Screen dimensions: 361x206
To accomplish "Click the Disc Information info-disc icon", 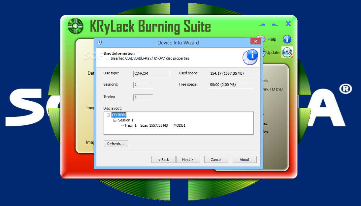I will 250,57.
